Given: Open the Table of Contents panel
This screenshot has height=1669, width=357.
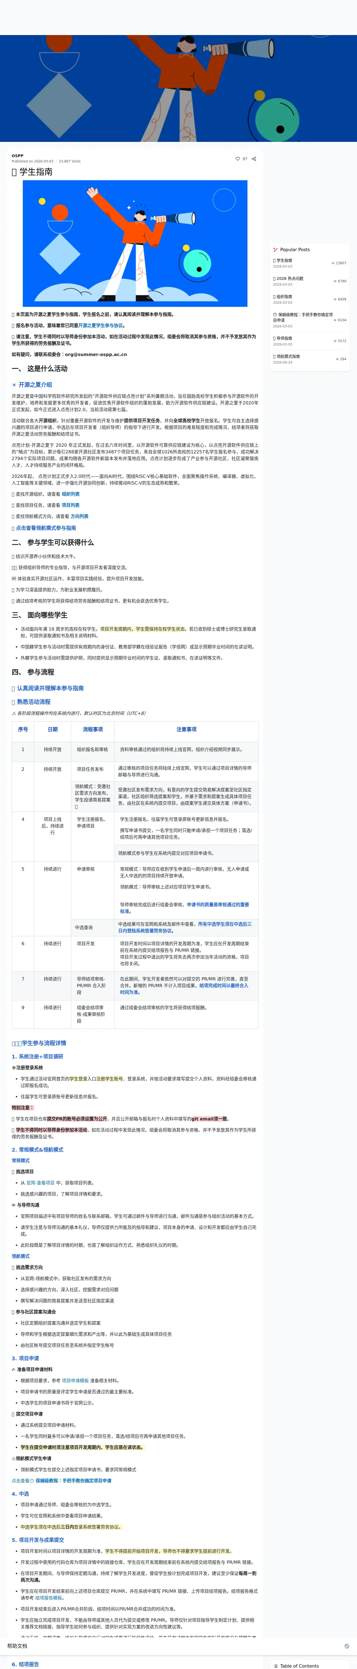Looking at the screenshot, I should (299, 1666).
